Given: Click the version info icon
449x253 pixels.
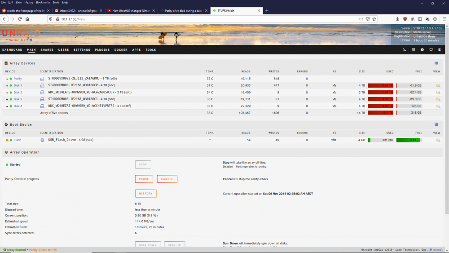Looking at the screenshot, I should 31,40.
